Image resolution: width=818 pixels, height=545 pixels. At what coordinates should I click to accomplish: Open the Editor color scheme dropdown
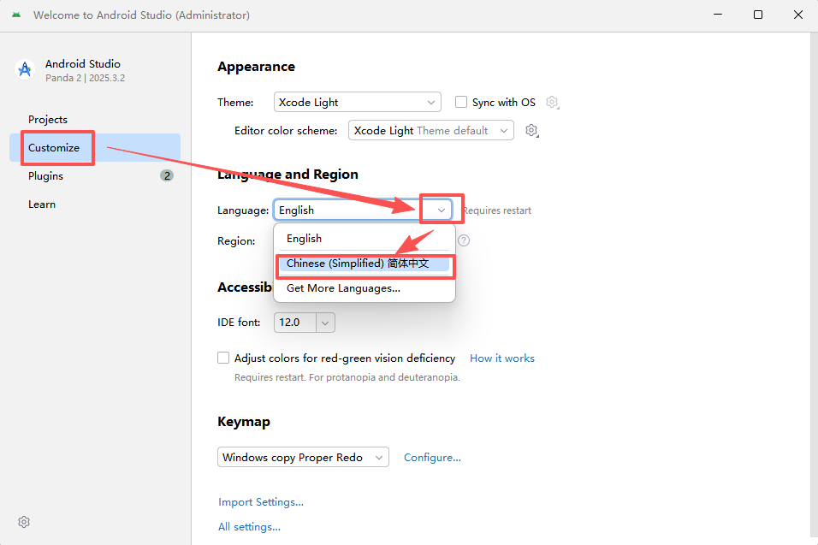pyautogui.click(x=431, y=130)
